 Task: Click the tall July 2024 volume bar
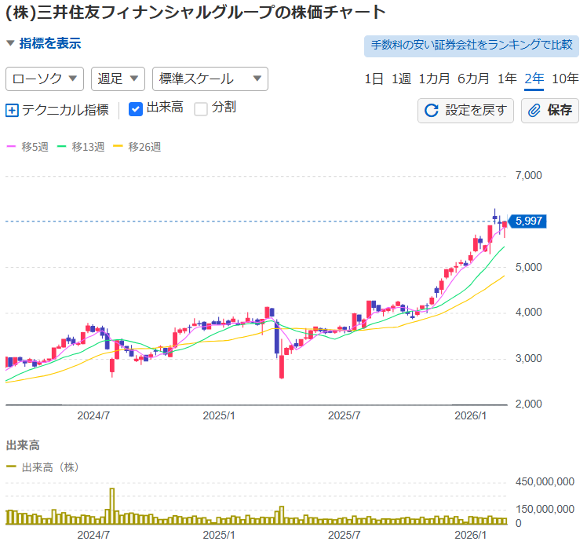[111, 506]
